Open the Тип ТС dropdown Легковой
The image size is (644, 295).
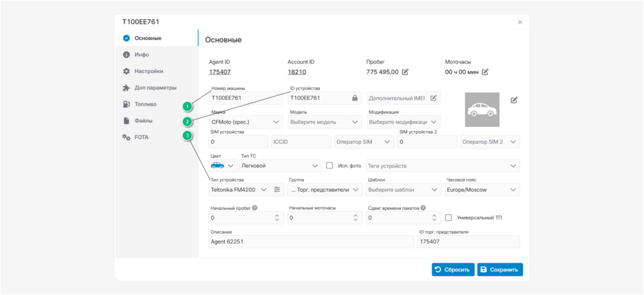pos(280,165)
